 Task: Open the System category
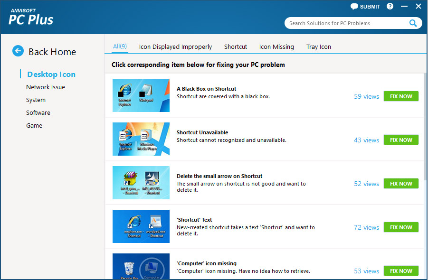pyautogui.click(x=36, y=100)
